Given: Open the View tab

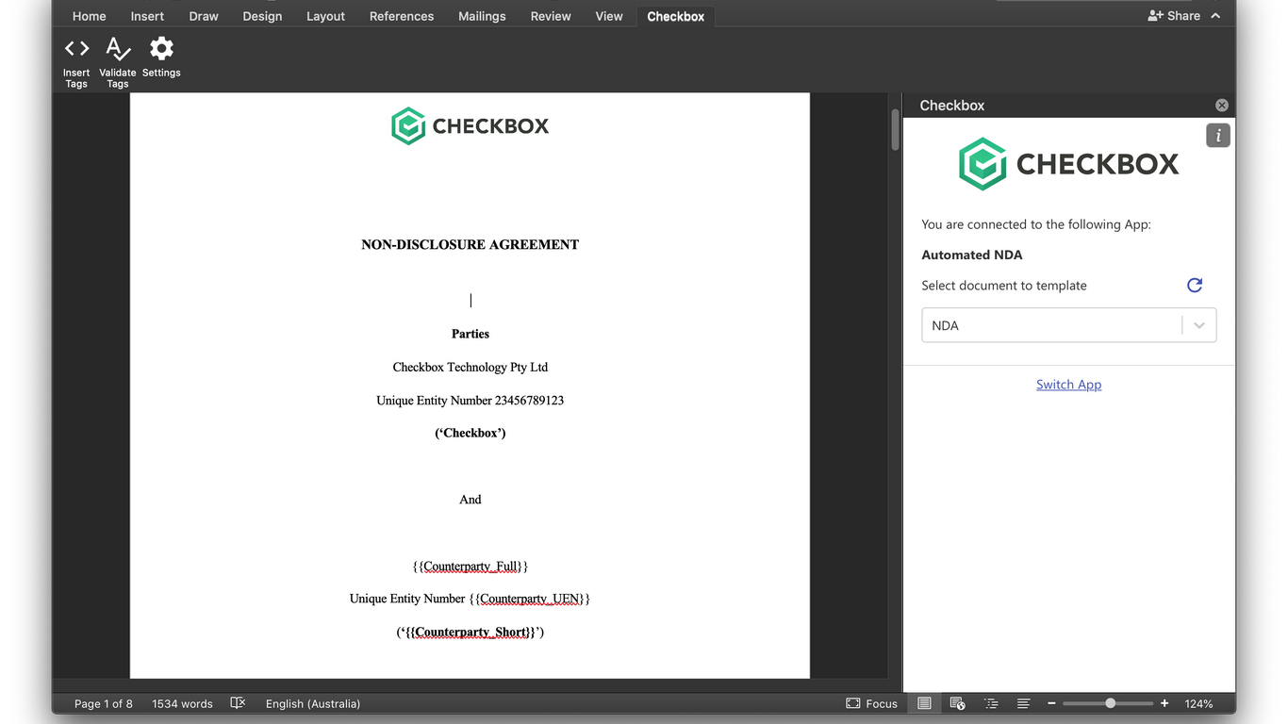Looking at the screenshot, I should point(609,16).
